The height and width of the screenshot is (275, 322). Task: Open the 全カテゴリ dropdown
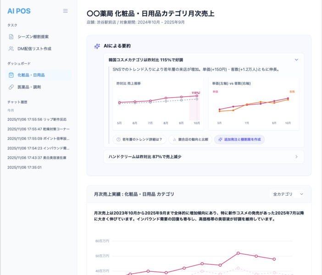(x=288, y=194)
